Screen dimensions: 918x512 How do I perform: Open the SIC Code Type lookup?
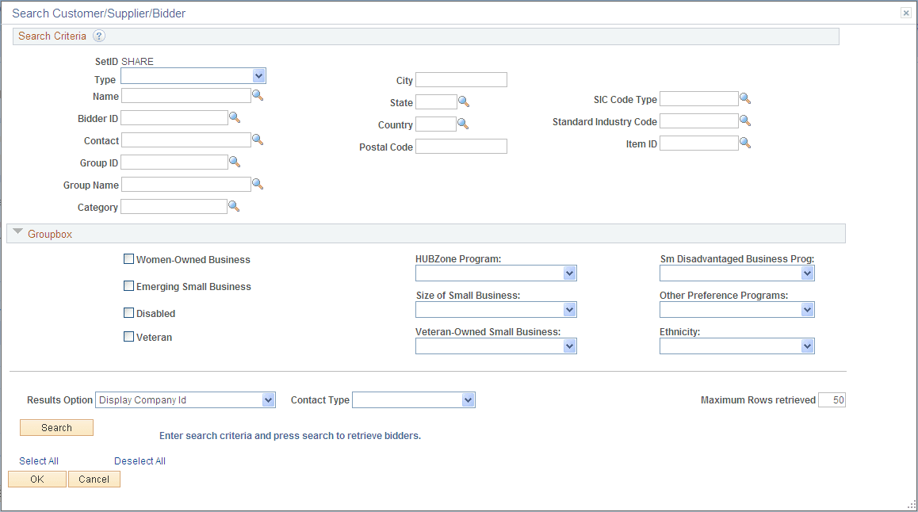pos(745,98)
